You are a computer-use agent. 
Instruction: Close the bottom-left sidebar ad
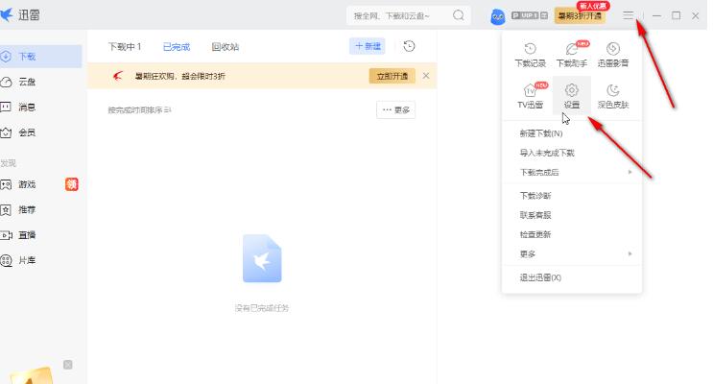(x=68, y=365)
